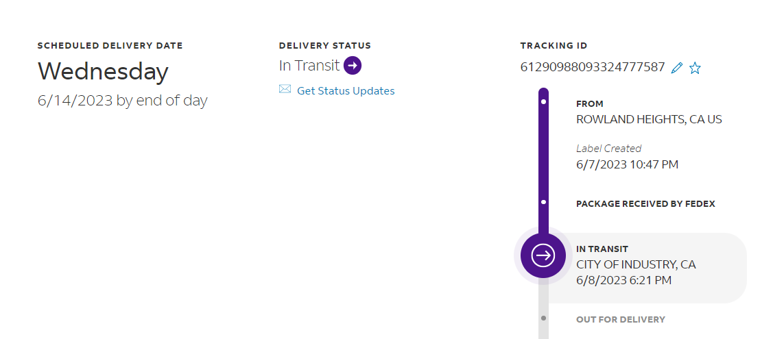Click the 6/14/2023 by end of day text
The width and height of the screenshot is (773, 339).
[x=122, y=101]
